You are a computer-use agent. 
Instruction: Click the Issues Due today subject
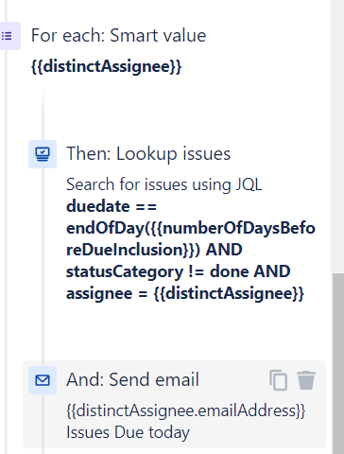[128, 432]
